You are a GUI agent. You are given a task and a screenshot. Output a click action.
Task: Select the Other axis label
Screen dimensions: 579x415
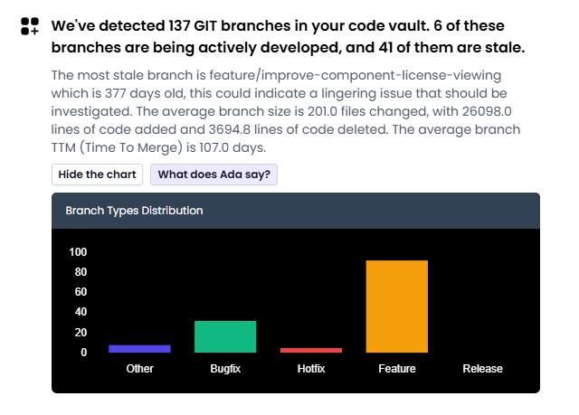coord(139,369)
